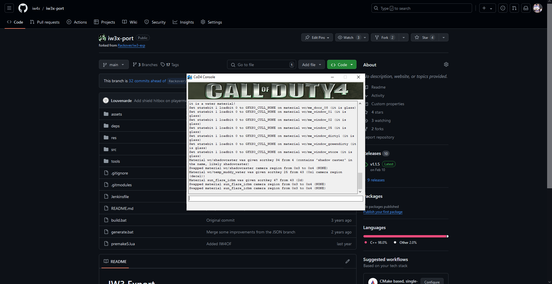Open the Edit Pins dropdown
The image size is (552, 284).
point(317,38)
